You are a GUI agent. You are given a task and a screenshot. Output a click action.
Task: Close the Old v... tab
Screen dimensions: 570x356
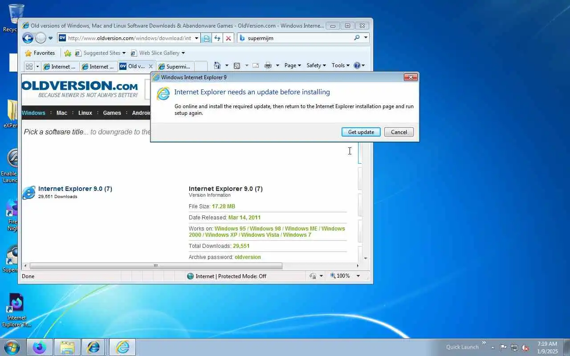151,66
